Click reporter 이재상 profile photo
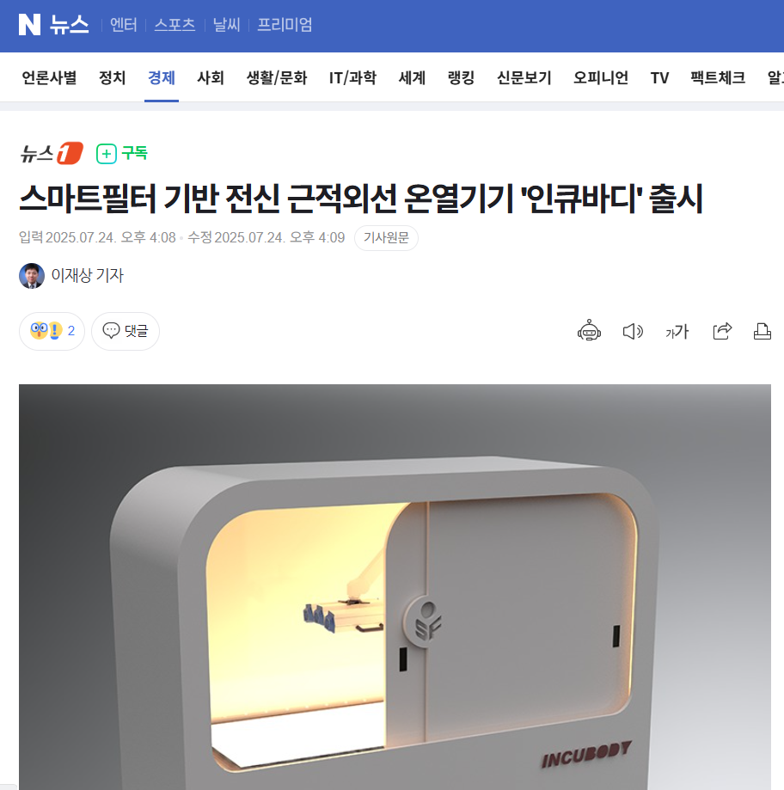 (32, 276)
